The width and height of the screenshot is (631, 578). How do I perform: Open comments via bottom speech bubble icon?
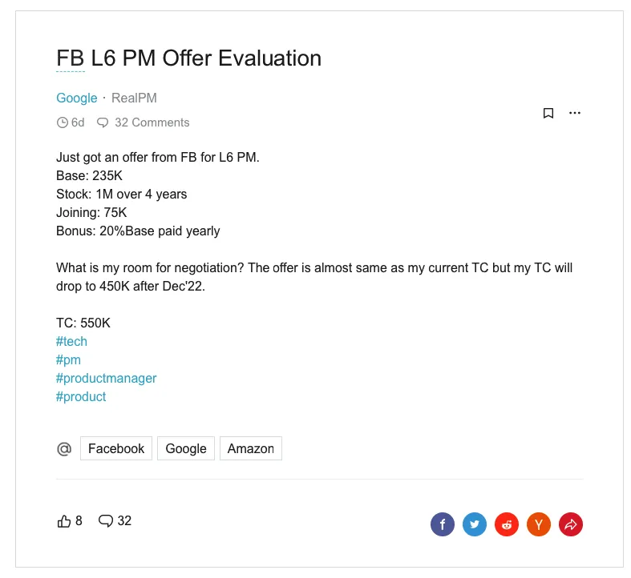point(106,521)
